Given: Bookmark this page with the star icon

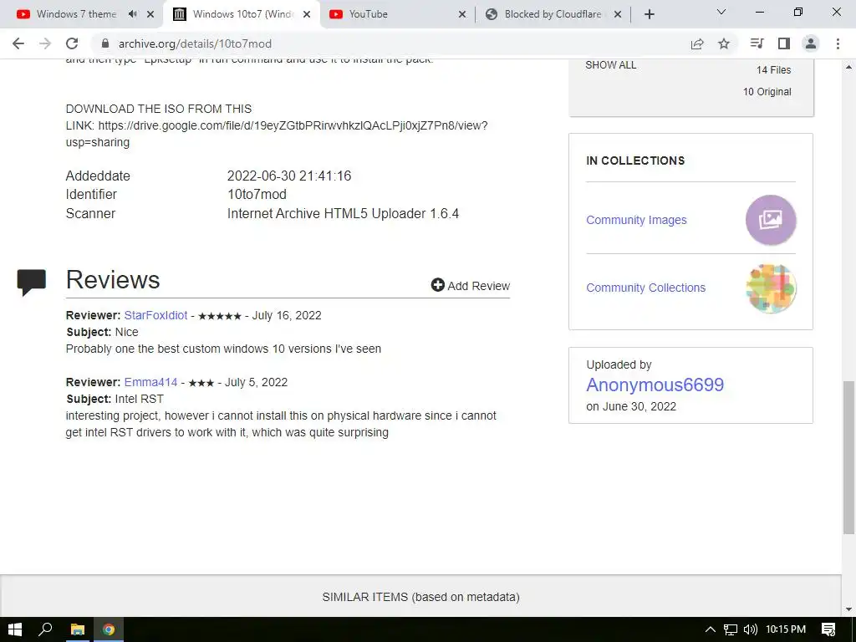Looking at the screenshot, I should tap(724, 43).
